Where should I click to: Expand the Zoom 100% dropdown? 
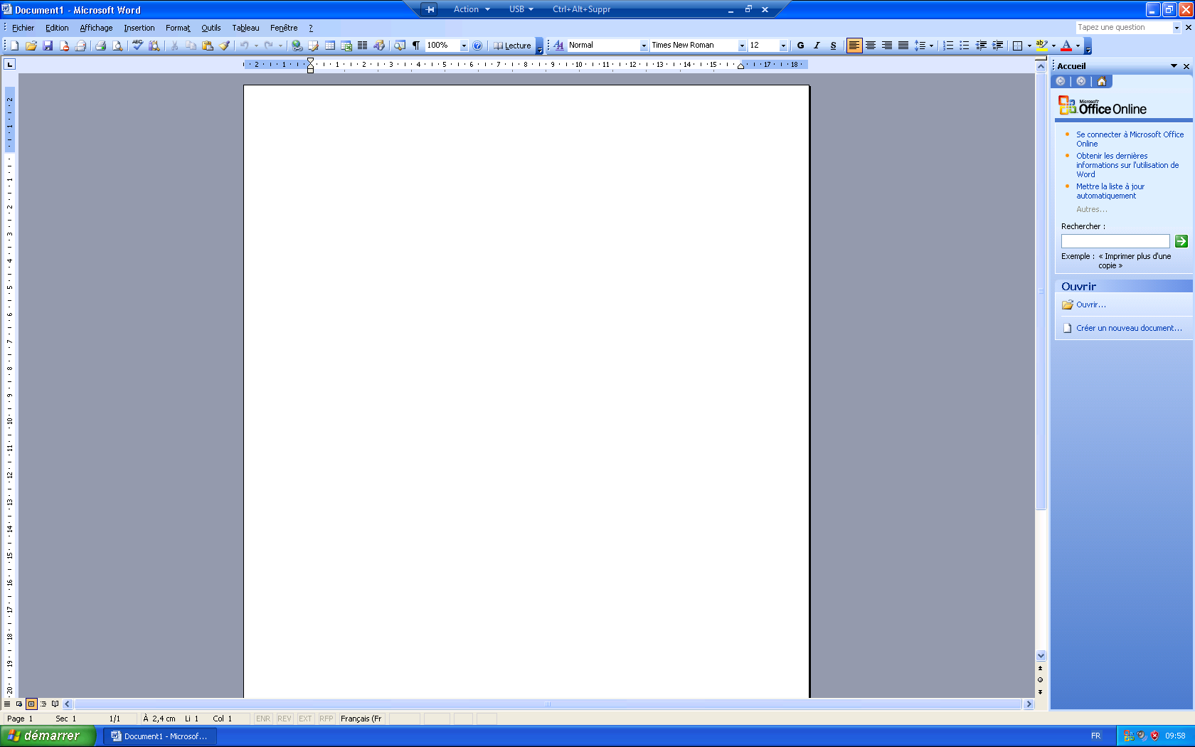click(464, 46)
